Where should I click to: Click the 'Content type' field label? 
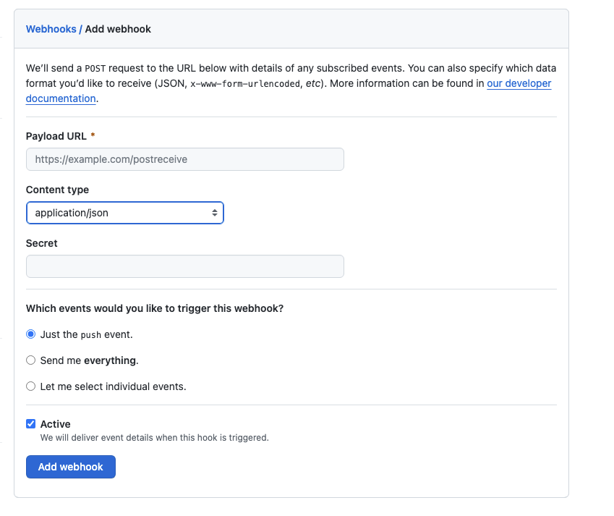pyautogui.click(x=57, y=190)
